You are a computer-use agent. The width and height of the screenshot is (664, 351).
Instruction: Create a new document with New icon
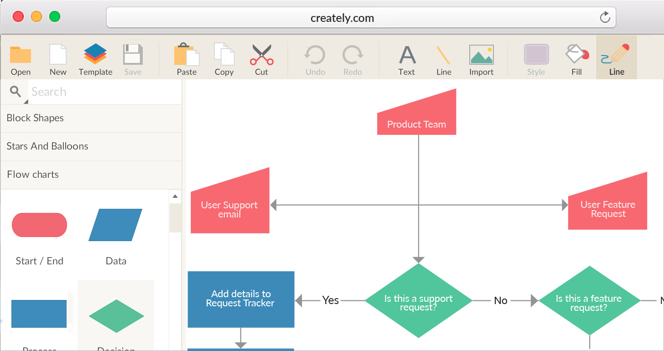pyautogui.click(x=58, y=55)
